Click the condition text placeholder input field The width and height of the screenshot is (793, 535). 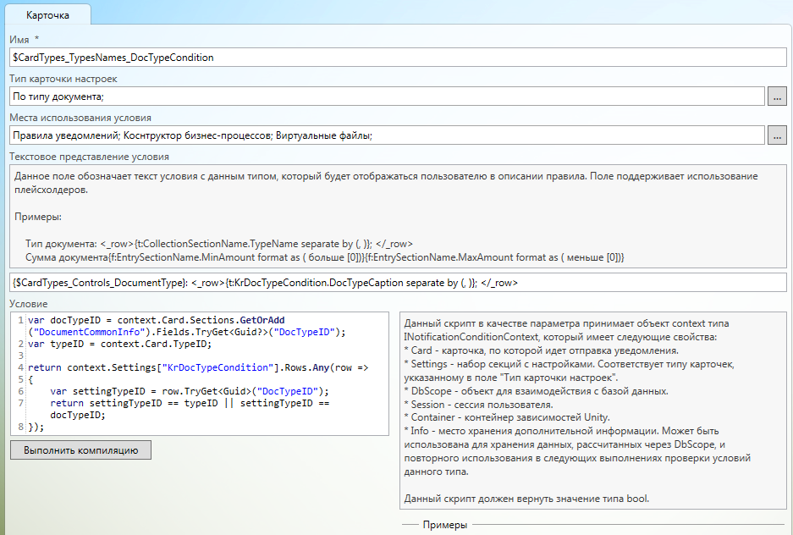click(x=398, y=282)
